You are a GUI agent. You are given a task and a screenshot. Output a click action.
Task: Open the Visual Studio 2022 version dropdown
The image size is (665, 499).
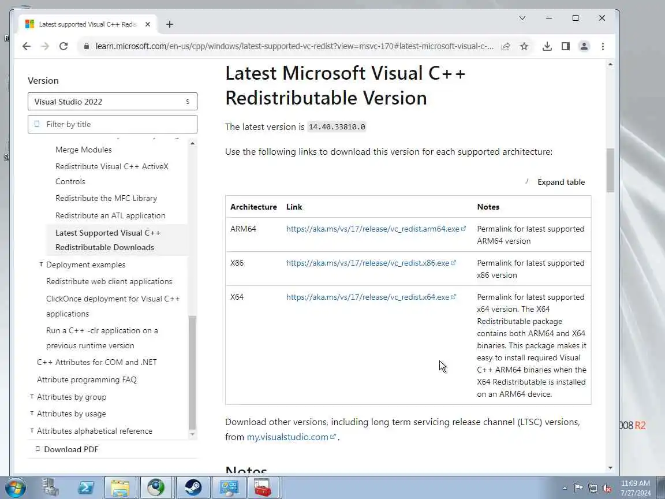(x=113, y=102)
